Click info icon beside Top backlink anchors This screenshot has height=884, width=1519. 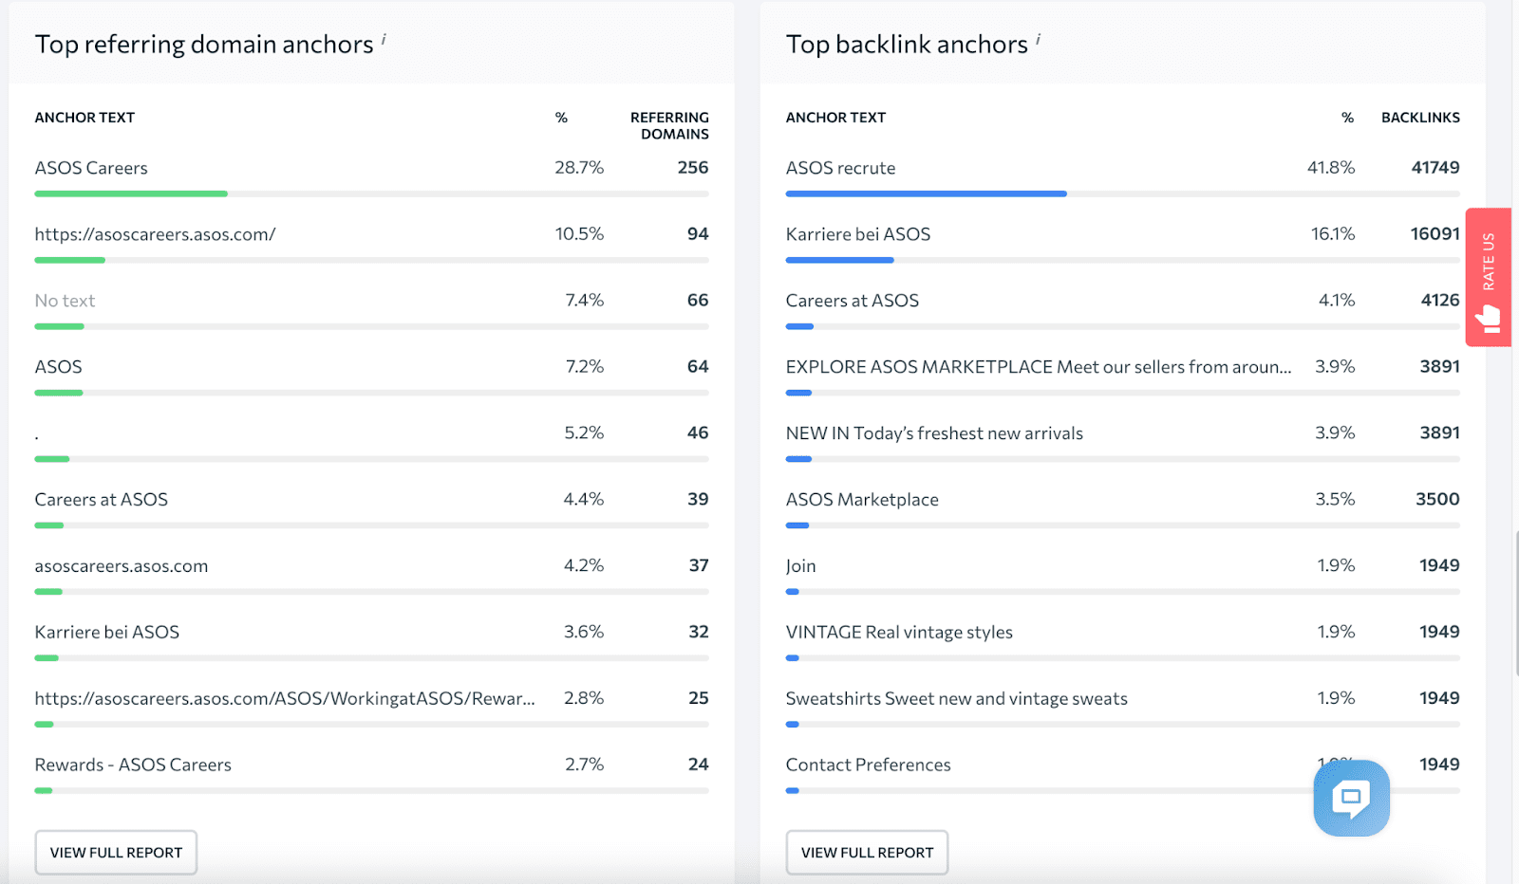(1038, 40)
